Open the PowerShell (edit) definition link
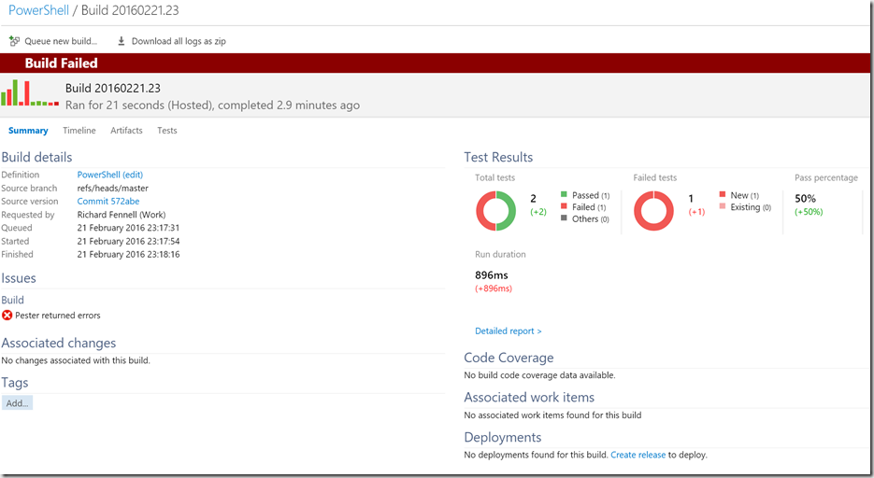This screenshot has width=874, height=478. [109, 175]
